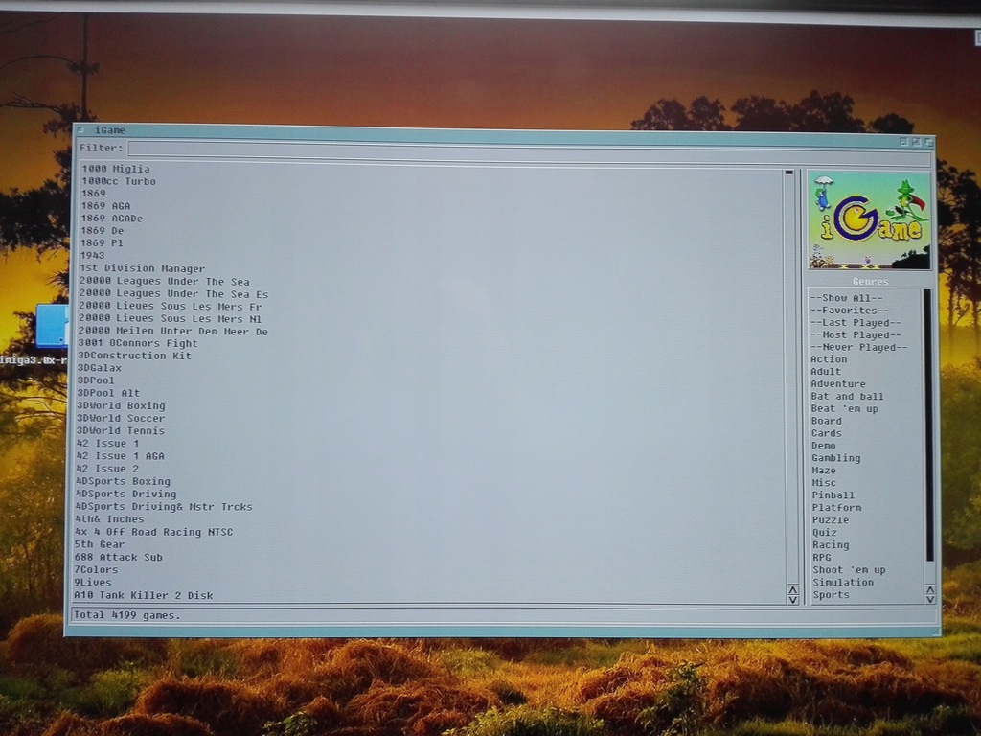This screenshot has width=981, height=736.
Task: Choose the RPG genre
Action: coord(821,558)
